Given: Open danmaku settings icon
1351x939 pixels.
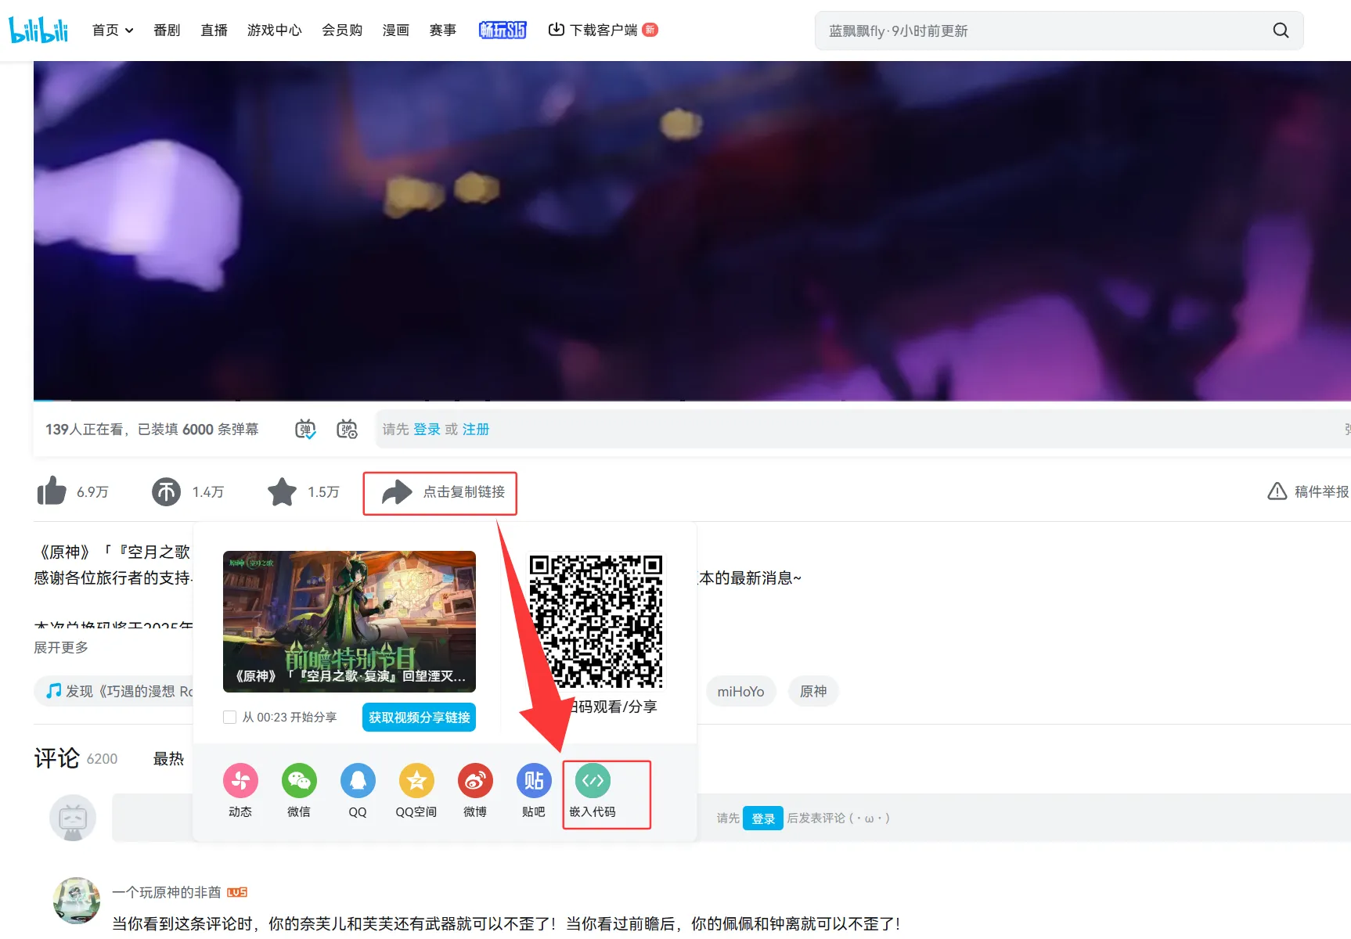Looking at the screenshot, I should 347,429.
